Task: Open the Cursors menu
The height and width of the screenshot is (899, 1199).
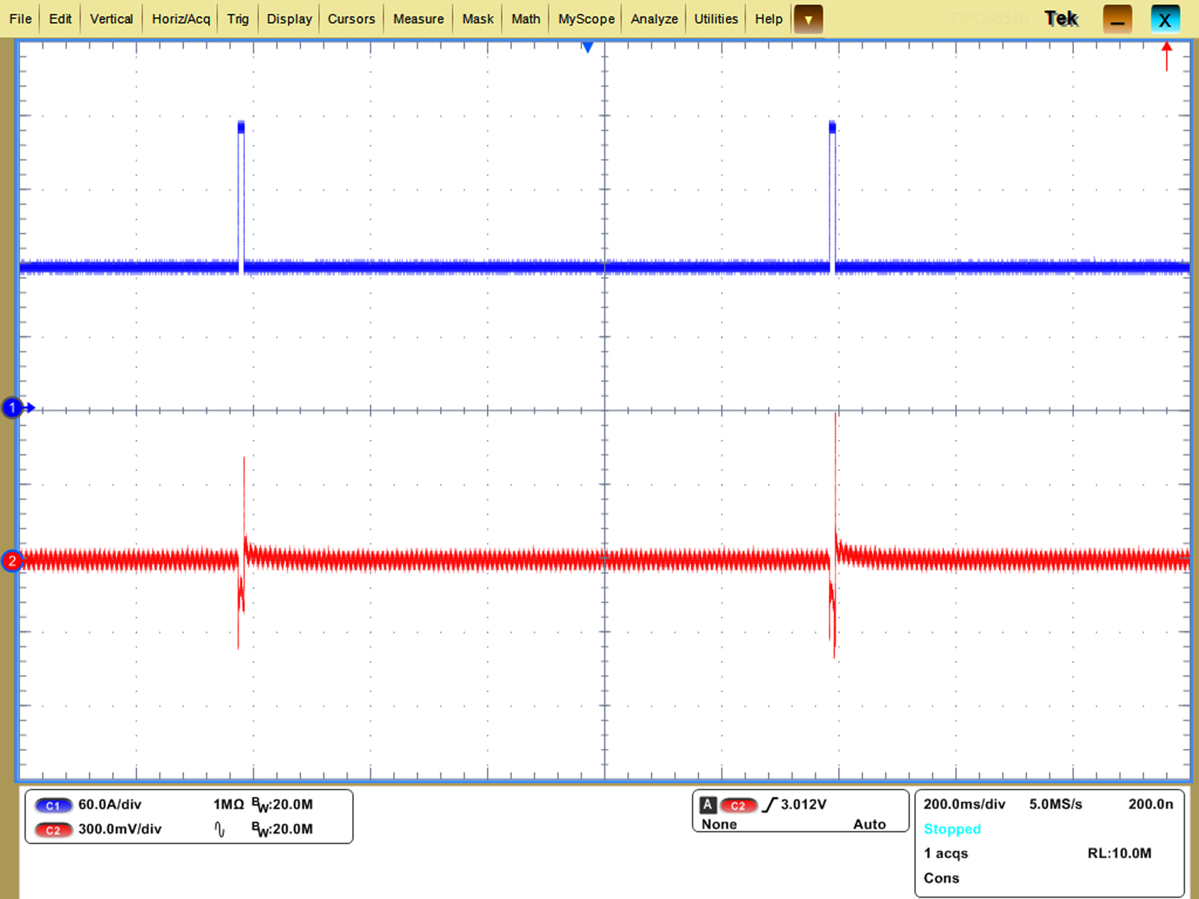Action: coord(351,19)
